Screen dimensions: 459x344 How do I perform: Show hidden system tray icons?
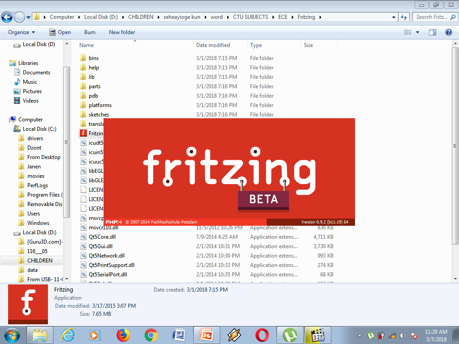tap(359, 335)
